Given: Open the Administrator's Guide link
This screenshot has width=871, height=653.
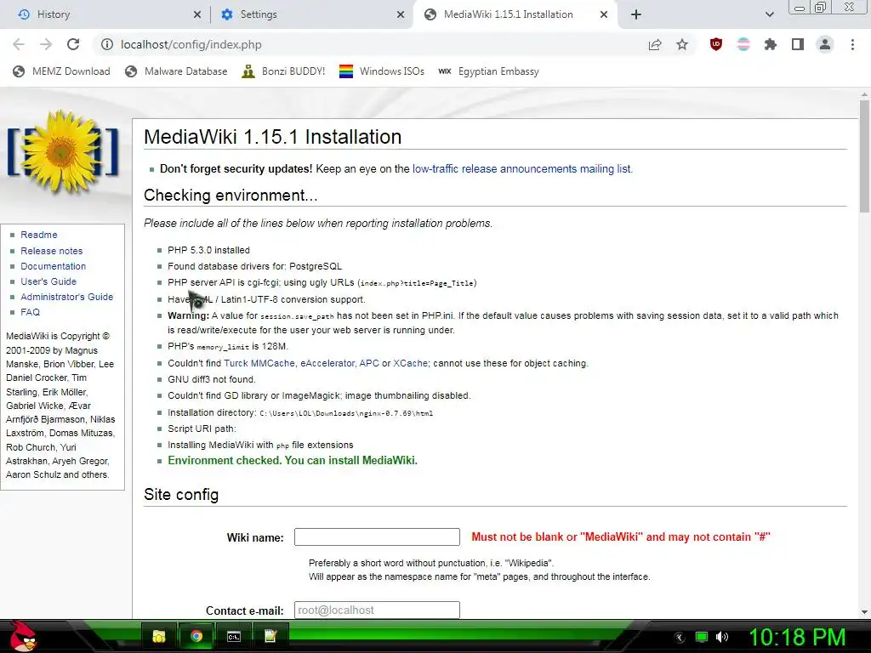Looking at the screenshot, I should pyautogui.click(x=66, y=297).
